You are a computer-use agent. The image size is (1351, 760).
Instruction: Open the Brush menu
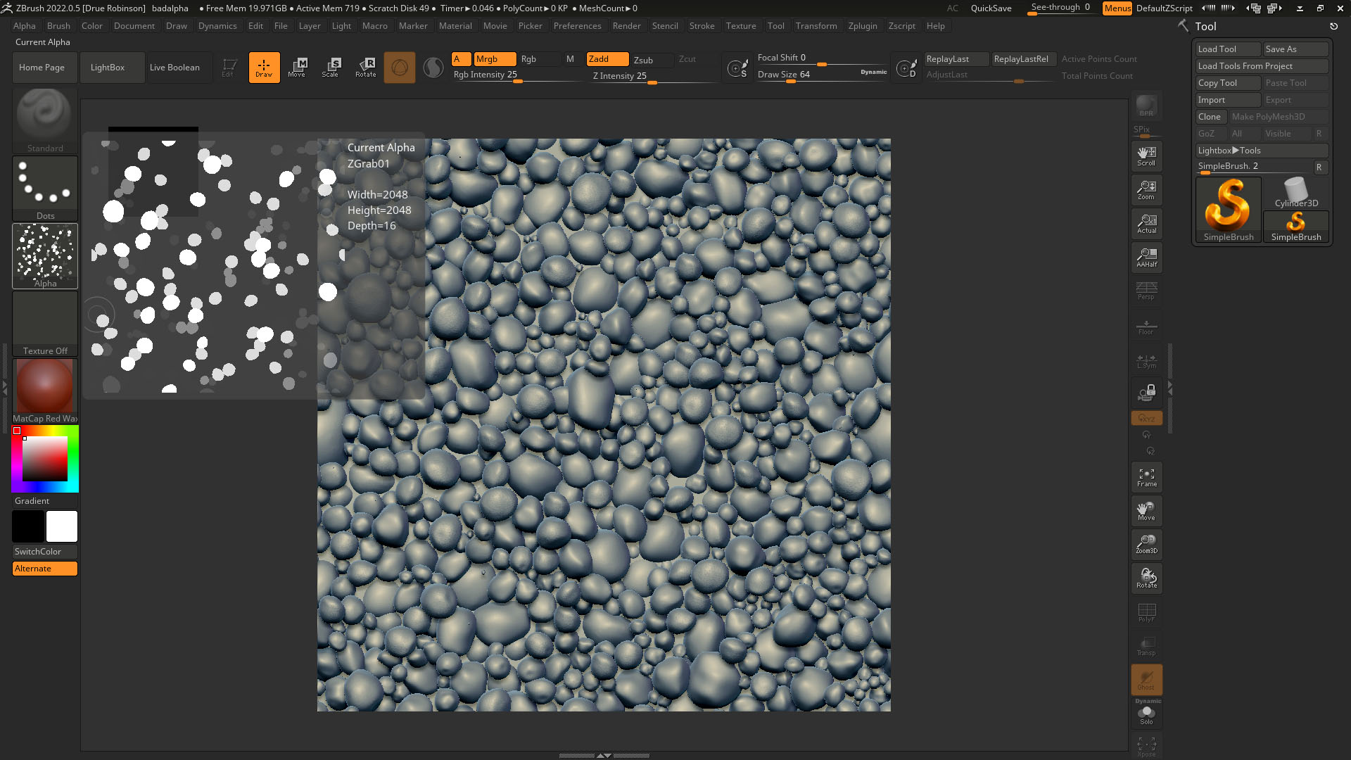coord(58,25)
